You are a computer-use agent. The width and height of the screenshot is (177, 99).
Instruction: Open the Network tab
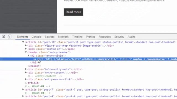pyautogui.click(x=63, y=37)
